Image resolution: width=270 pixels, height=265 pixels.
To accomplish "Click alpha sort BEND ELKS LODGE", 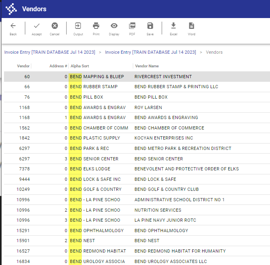I will (90, 169).
